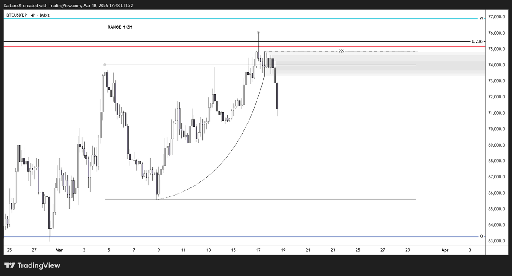Screen dimensions: 512x276
Task: Click the 70,000.0 price label
Action: [x=496, y=129]
